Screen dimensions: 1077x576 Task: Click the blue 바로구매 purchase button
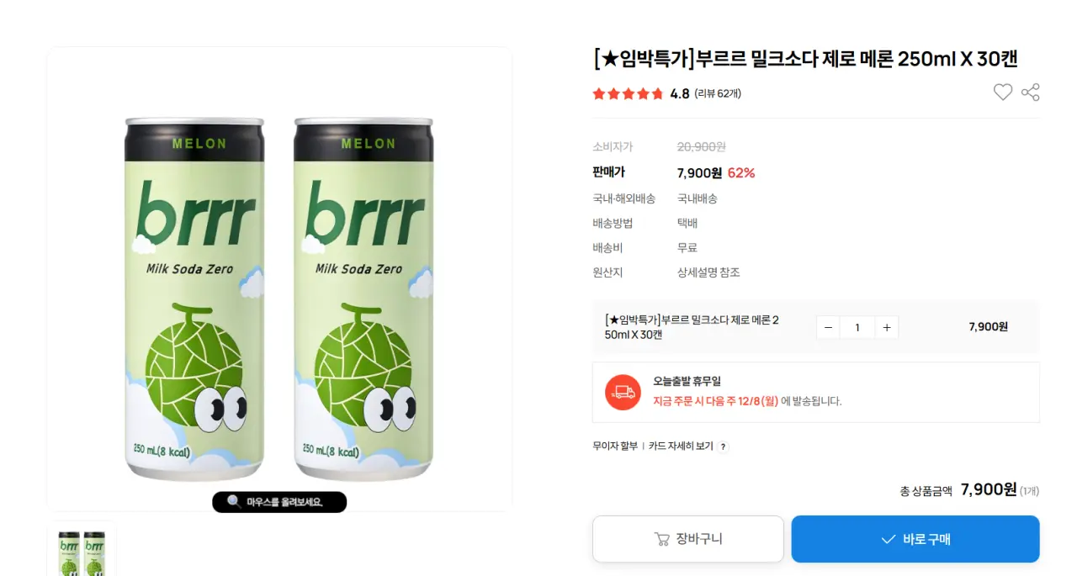(915, 539)
